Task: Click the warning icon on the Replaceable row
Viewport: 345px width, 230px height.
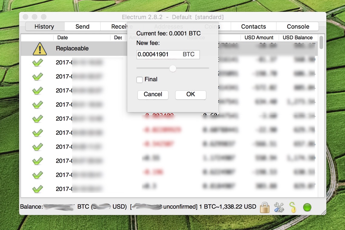Action: (x=40, y=48)
